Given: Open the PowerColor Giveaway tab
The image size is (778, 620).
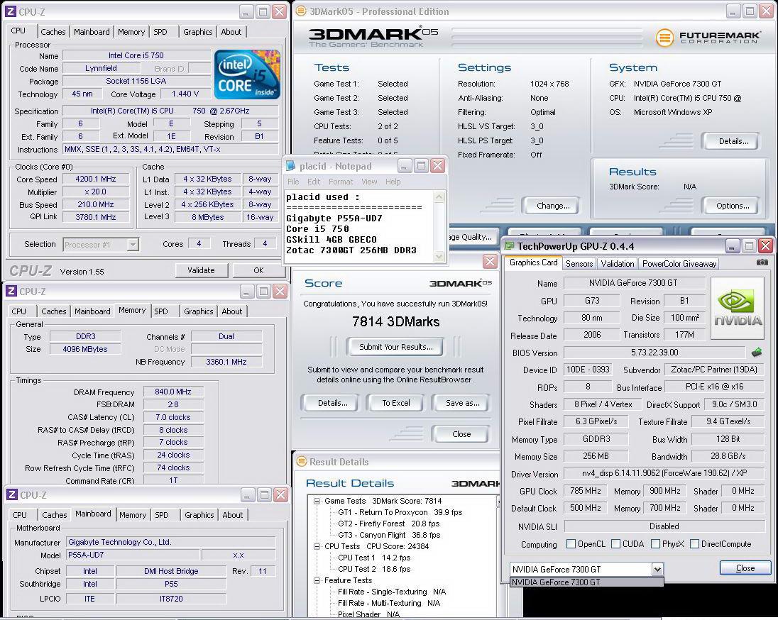Looking at the screenshot, I should (679, 264).
